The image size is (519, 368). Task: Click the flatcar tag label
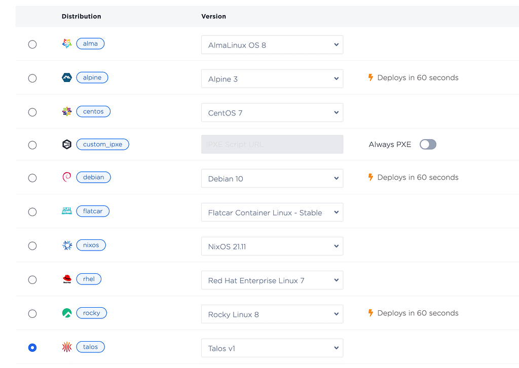93,211
